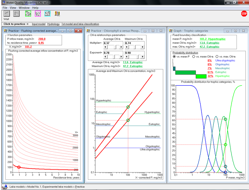Viewport: 249px width, 190px height.
Task: Open the File menu
Action: pyautogui.click(x=5, y=8)
